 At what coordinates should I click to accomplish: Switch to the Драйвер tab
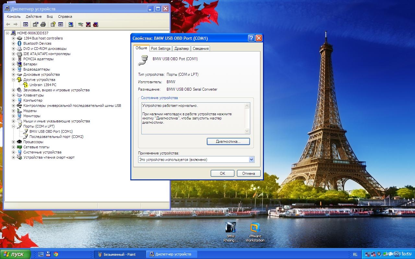[x=181, y=49]
